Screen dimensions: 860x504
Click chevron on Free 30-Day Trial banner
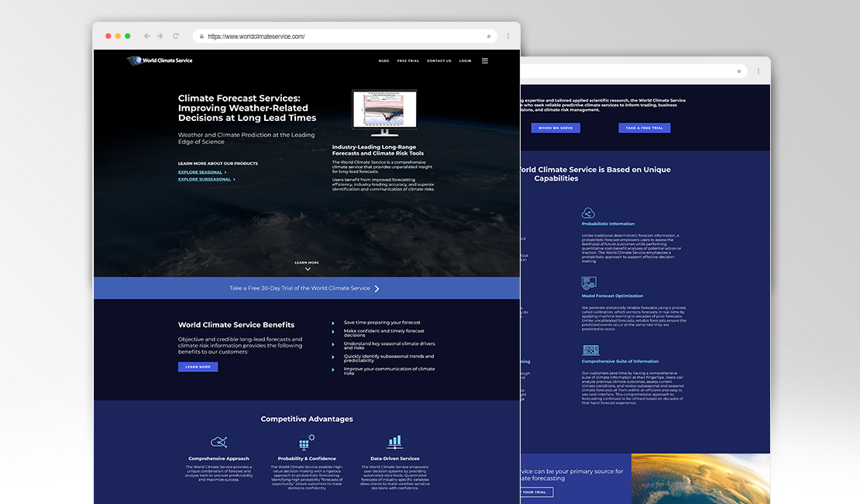click(377, 288)
